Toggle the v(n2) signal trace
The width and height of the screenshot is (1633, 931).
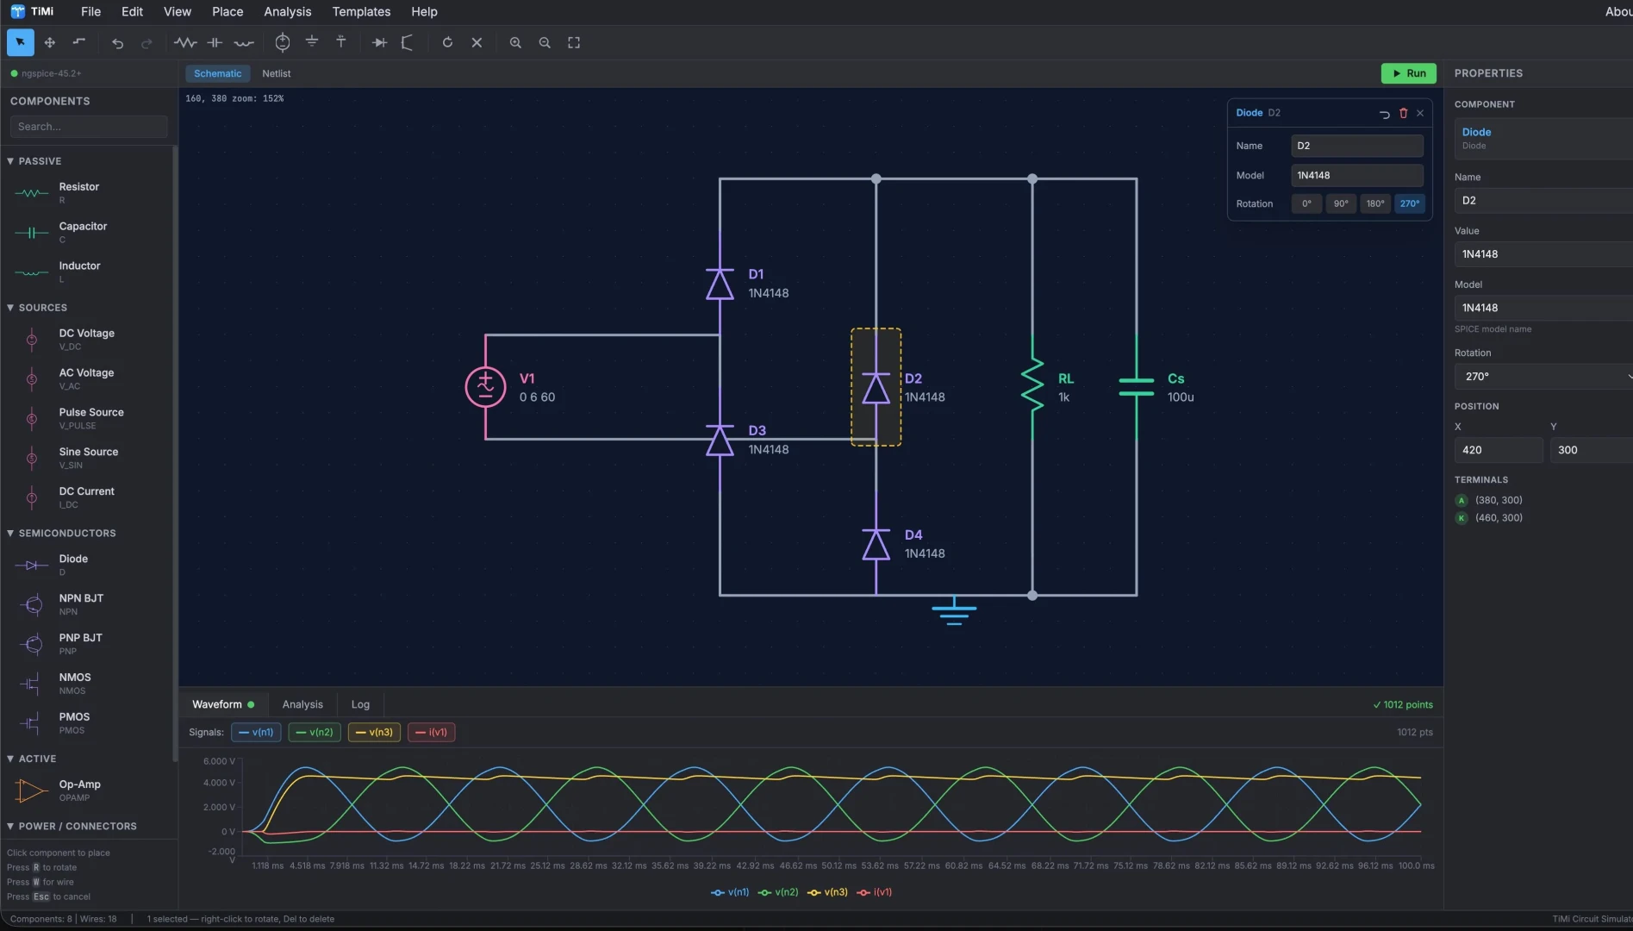(x=315, y=732)
